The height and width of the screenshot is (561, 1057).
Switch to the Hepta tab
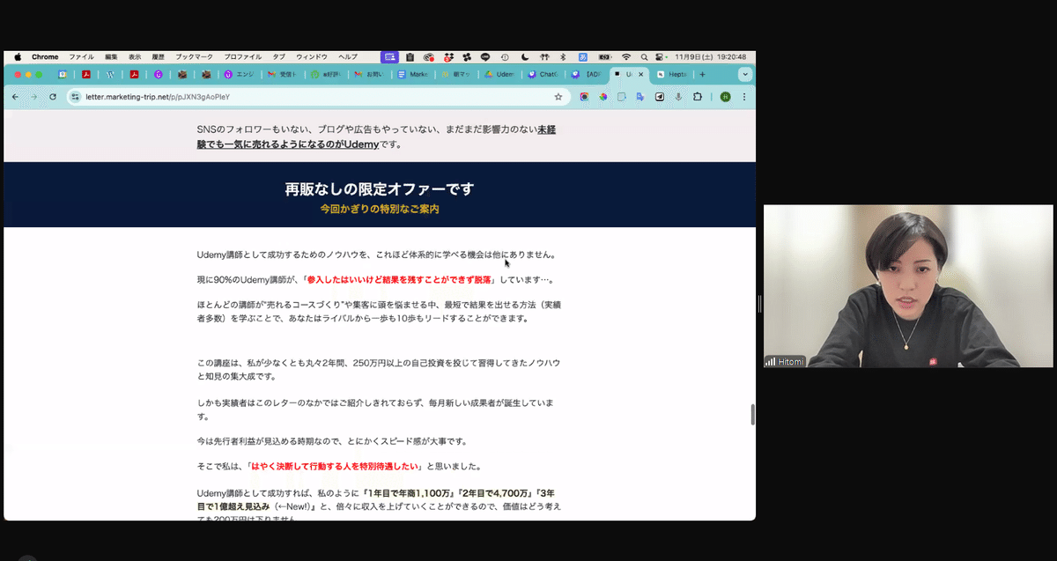[672, 75]
